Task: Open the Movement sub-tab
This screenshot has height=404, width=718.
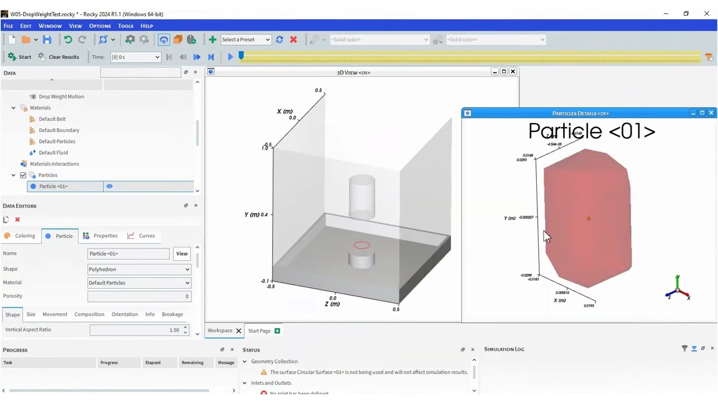Action: point(55,314)
